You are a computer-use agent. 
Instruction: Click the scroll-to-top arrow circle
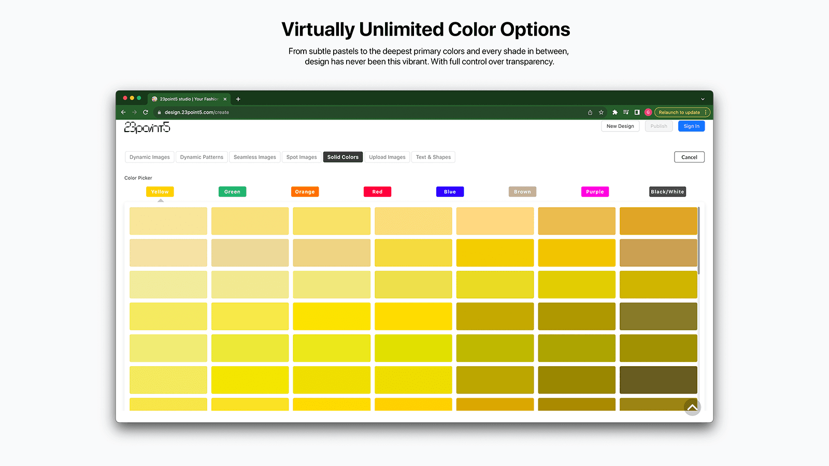tap(692, 407)
